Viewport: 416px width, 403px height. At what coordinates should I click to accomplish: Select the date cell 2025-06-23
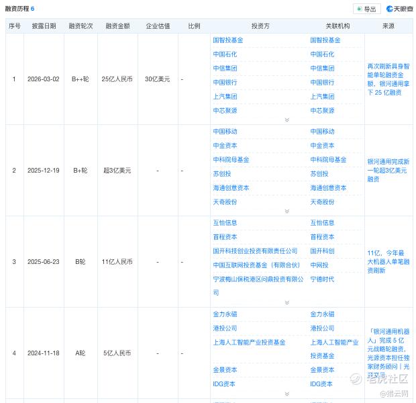pyautogui.click(x=44, y=262)
